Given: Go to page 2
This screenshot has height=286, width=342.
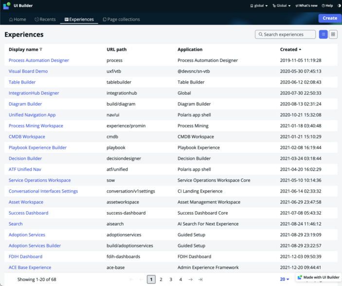Looking at the screenshot, I should [x=161, y=280].
